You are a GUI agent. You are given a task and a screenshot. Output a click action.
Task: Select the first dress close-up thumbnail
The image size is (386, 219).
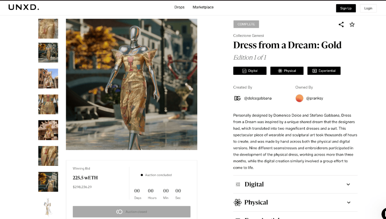(48, 28)
